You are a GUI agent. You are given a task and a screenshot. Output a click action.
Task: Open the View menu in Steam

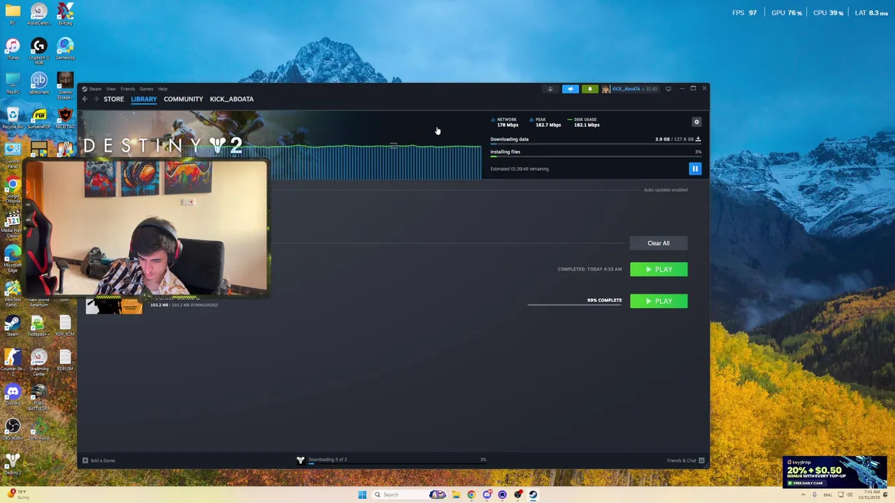pos(110,89)
